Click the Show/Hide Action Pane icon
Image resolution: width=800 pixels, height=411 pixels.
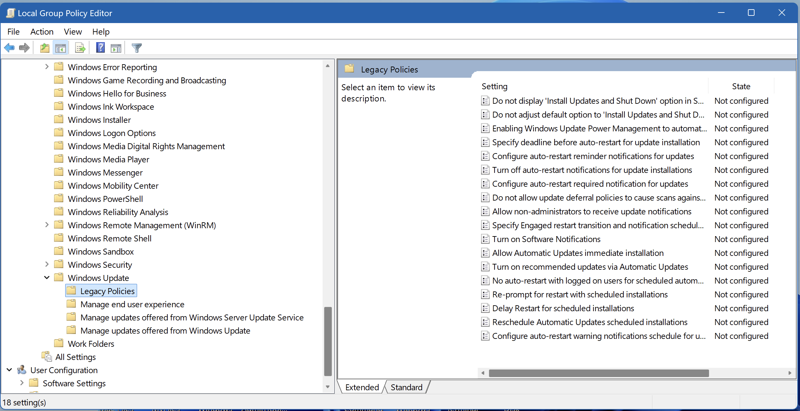coord(116,48)
